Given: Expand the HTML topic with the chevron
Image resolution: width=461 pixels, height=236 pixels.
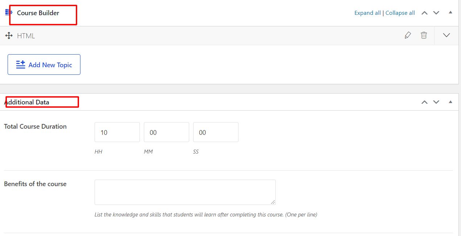Looking at the screenshot, I should pyautogui.click(x=447, y=35).
